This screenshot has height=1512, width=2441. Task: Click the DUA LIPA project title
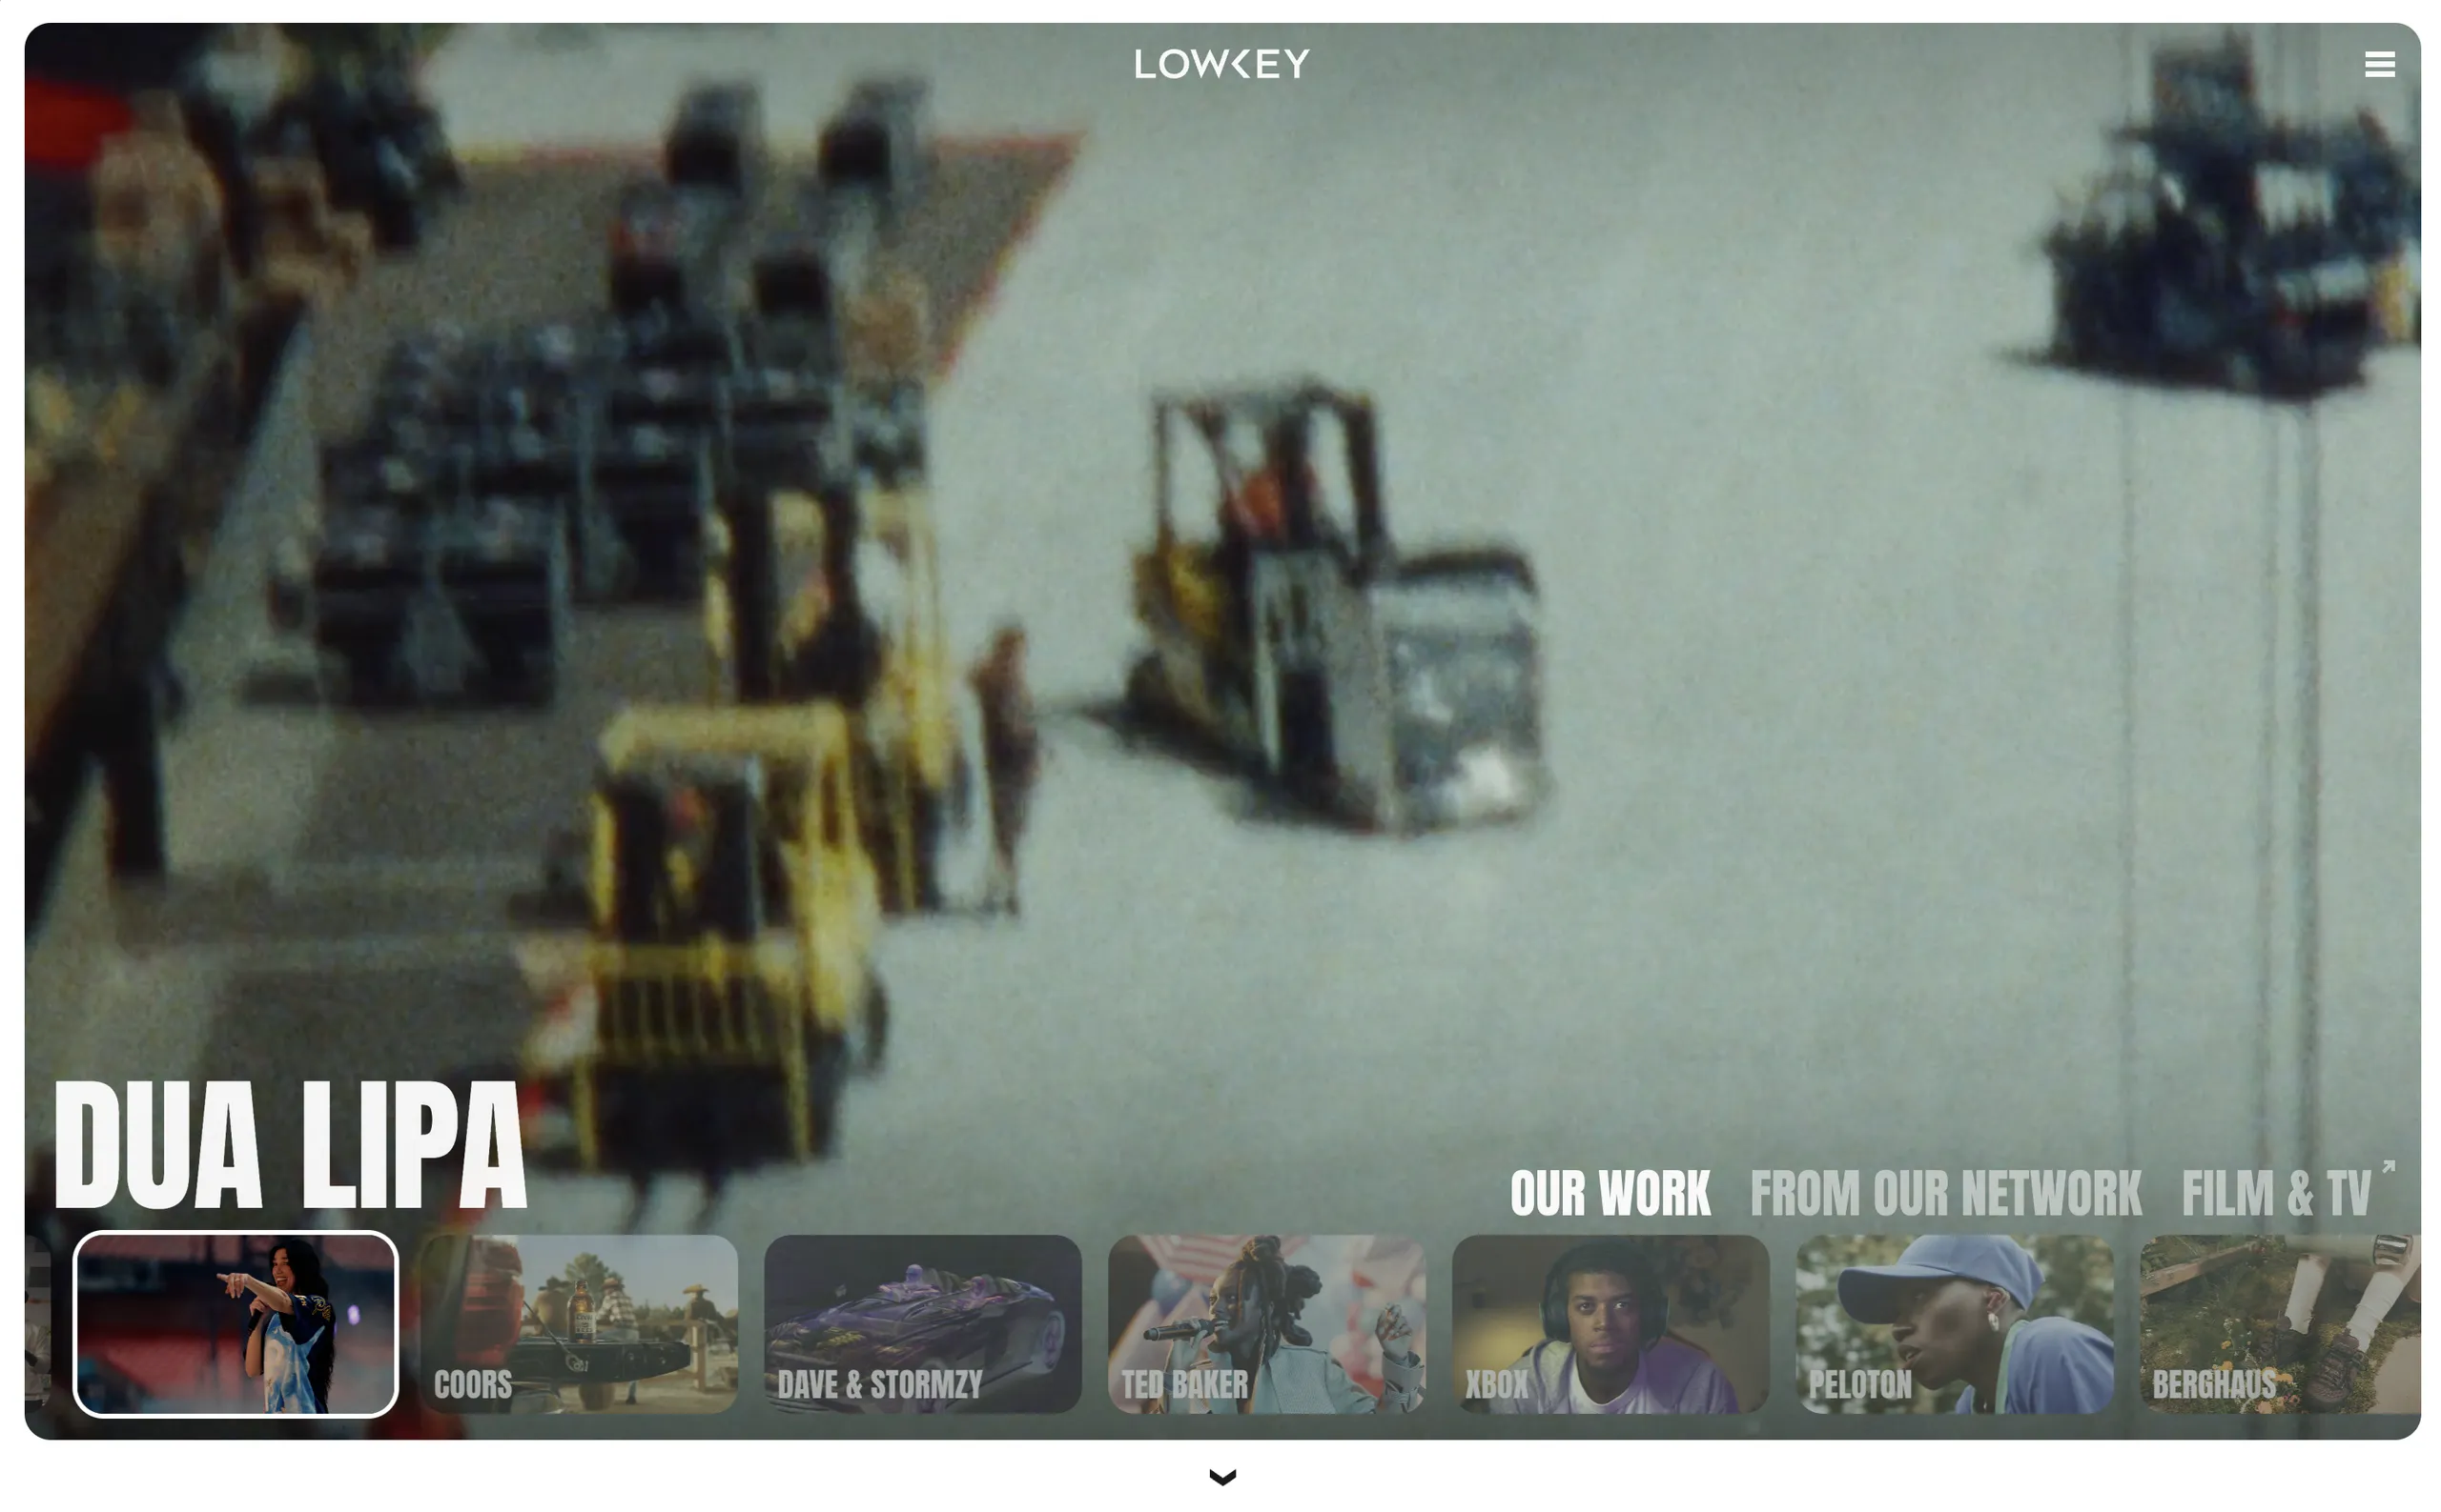pos(290,1145)
